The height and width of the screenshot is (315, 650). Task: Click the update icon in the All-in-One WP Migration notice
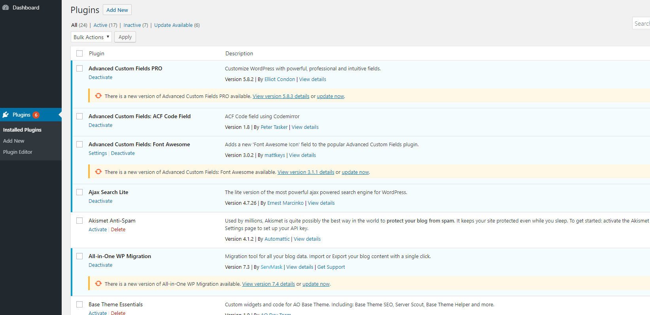(x=98, y=283)
